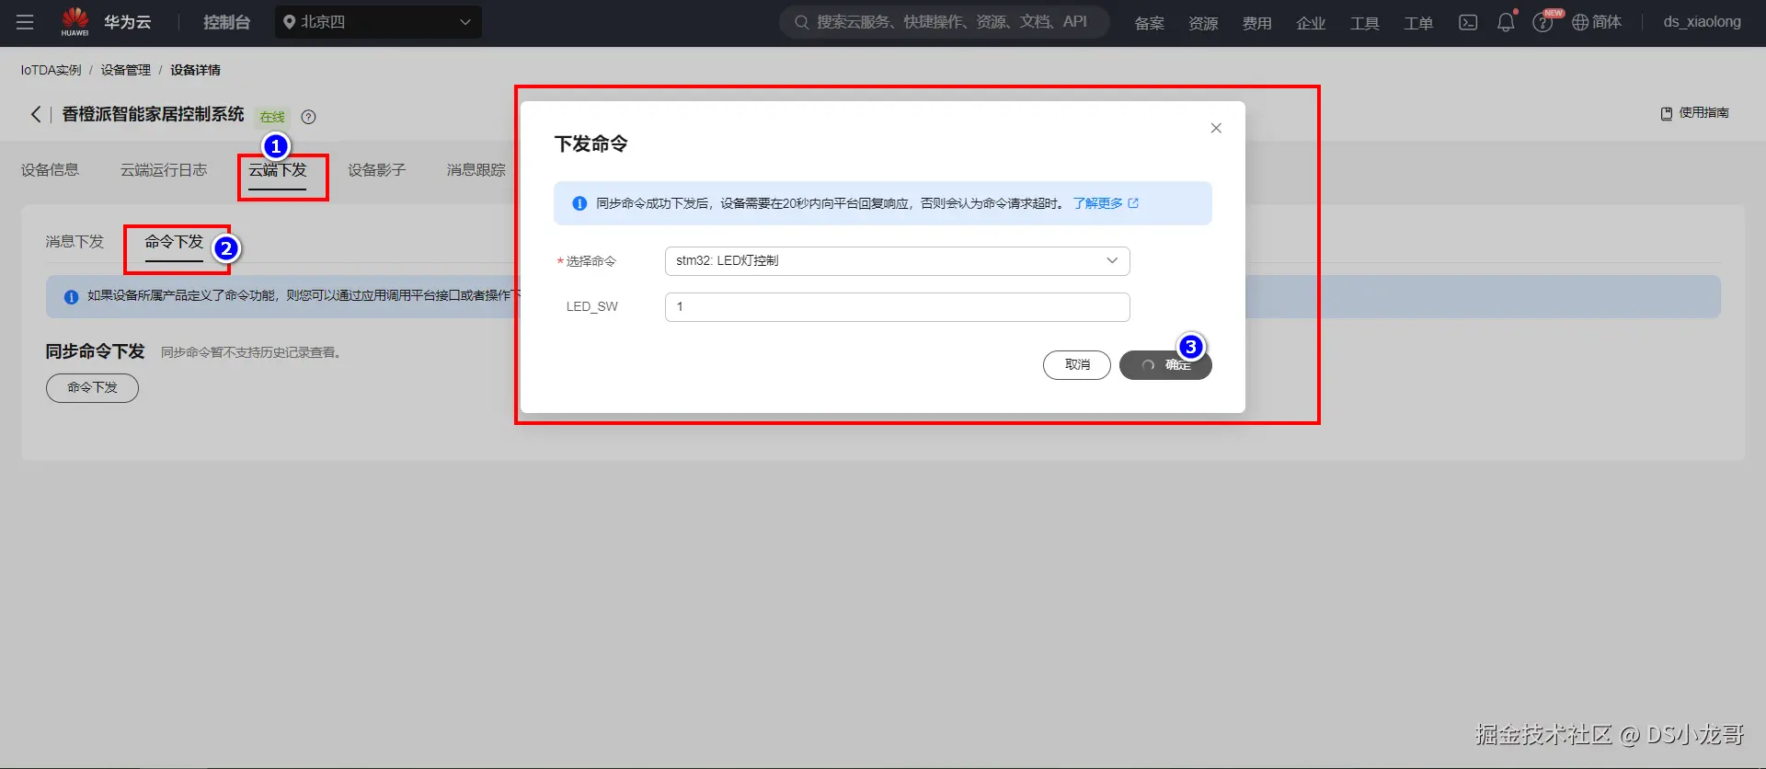Click the 取消 button
The image size is (1766, 769).
coord(1077,365)
